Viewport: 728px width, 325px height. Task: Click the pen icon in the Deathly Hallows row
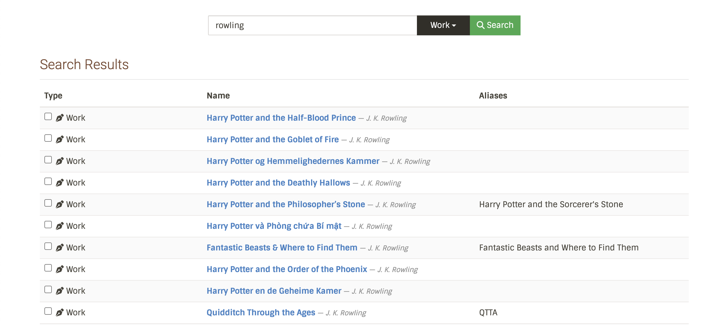(59, 183)
